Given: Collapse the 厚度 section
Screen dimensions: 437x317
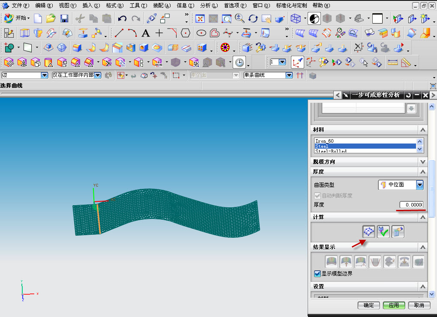Looking at the screenshot, I should 423,172.
